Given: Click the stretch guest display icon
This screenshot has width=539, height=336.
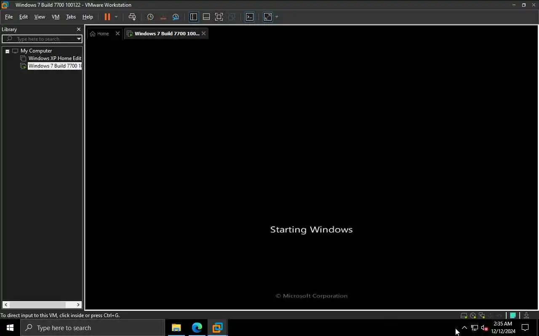Looking at the screenshot, I should pos(268,17).
